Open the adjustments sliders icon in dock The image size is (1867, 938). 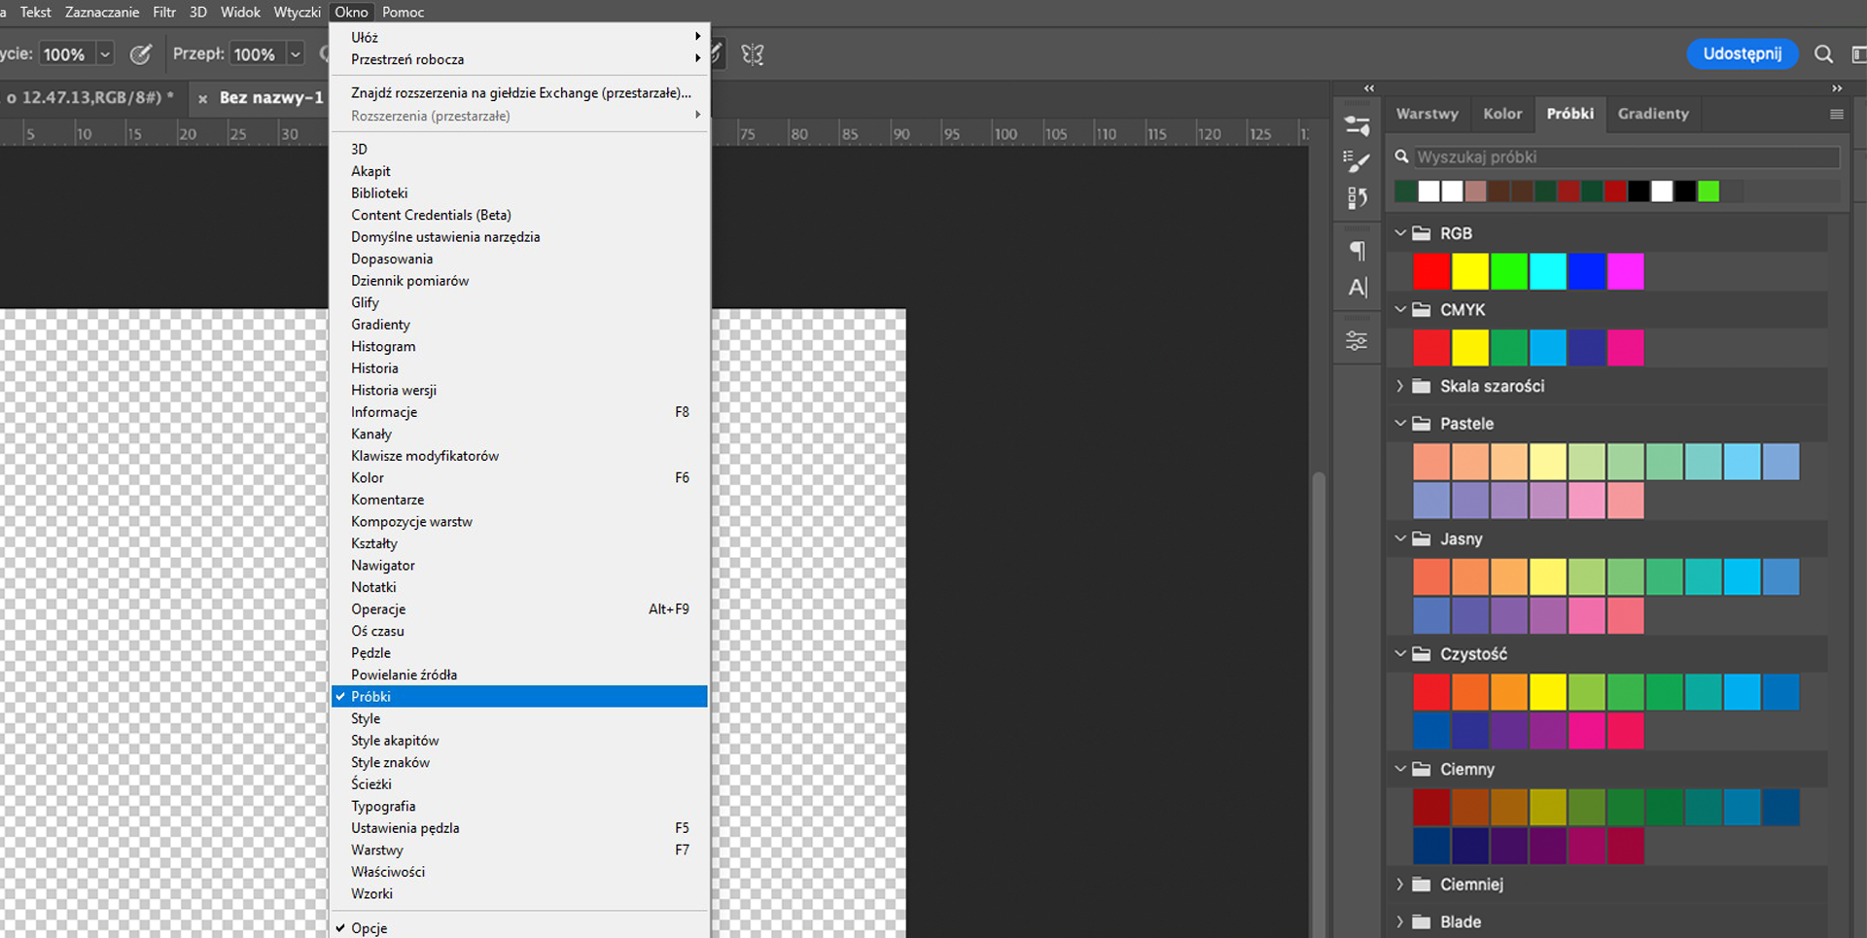(x=1356, y=341)
